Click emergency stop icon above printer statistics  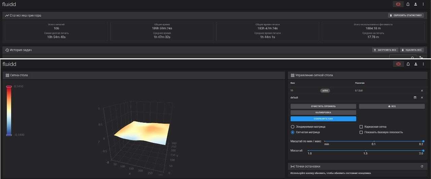[x=398, y=4]
